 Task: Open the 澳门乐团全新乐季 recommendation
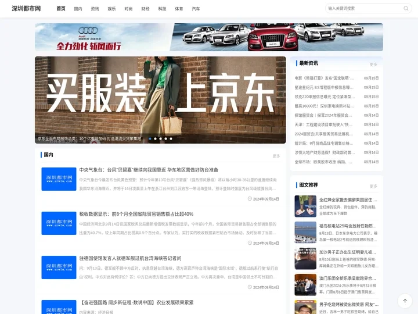point(348,278)
